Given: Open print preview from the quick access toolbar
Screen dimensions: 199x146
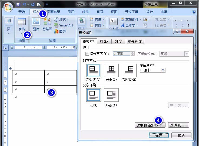Looking at the screenshot, I should click(39, 5).
